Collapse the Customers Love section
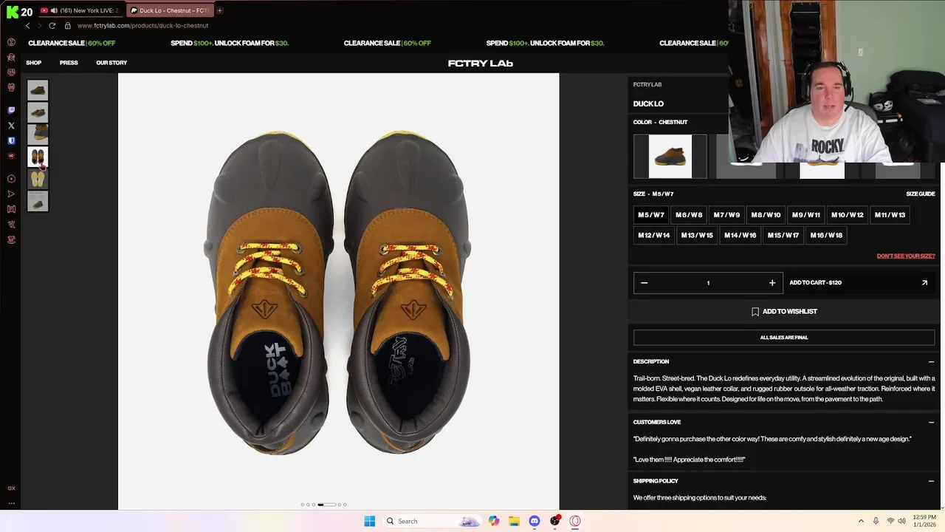This screenshot has width=945, height=532. [931, 423]
